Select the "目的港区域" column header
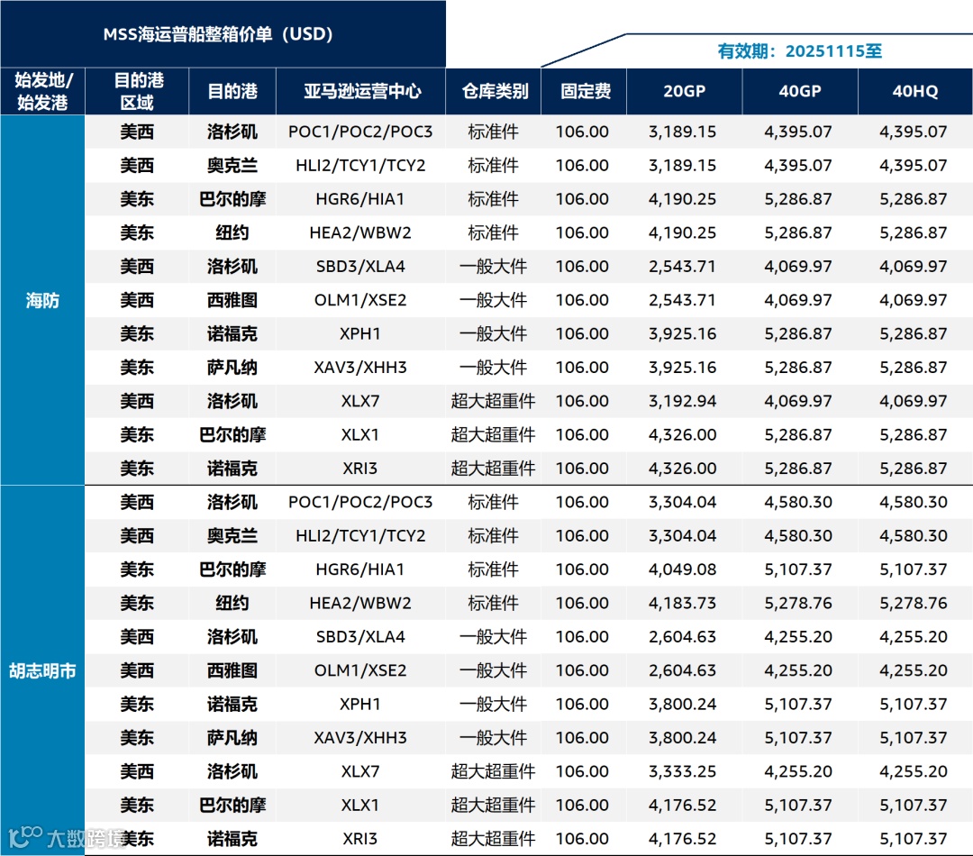Image resolution: width=973 pixels, height=856 pixels. point(137,91)
